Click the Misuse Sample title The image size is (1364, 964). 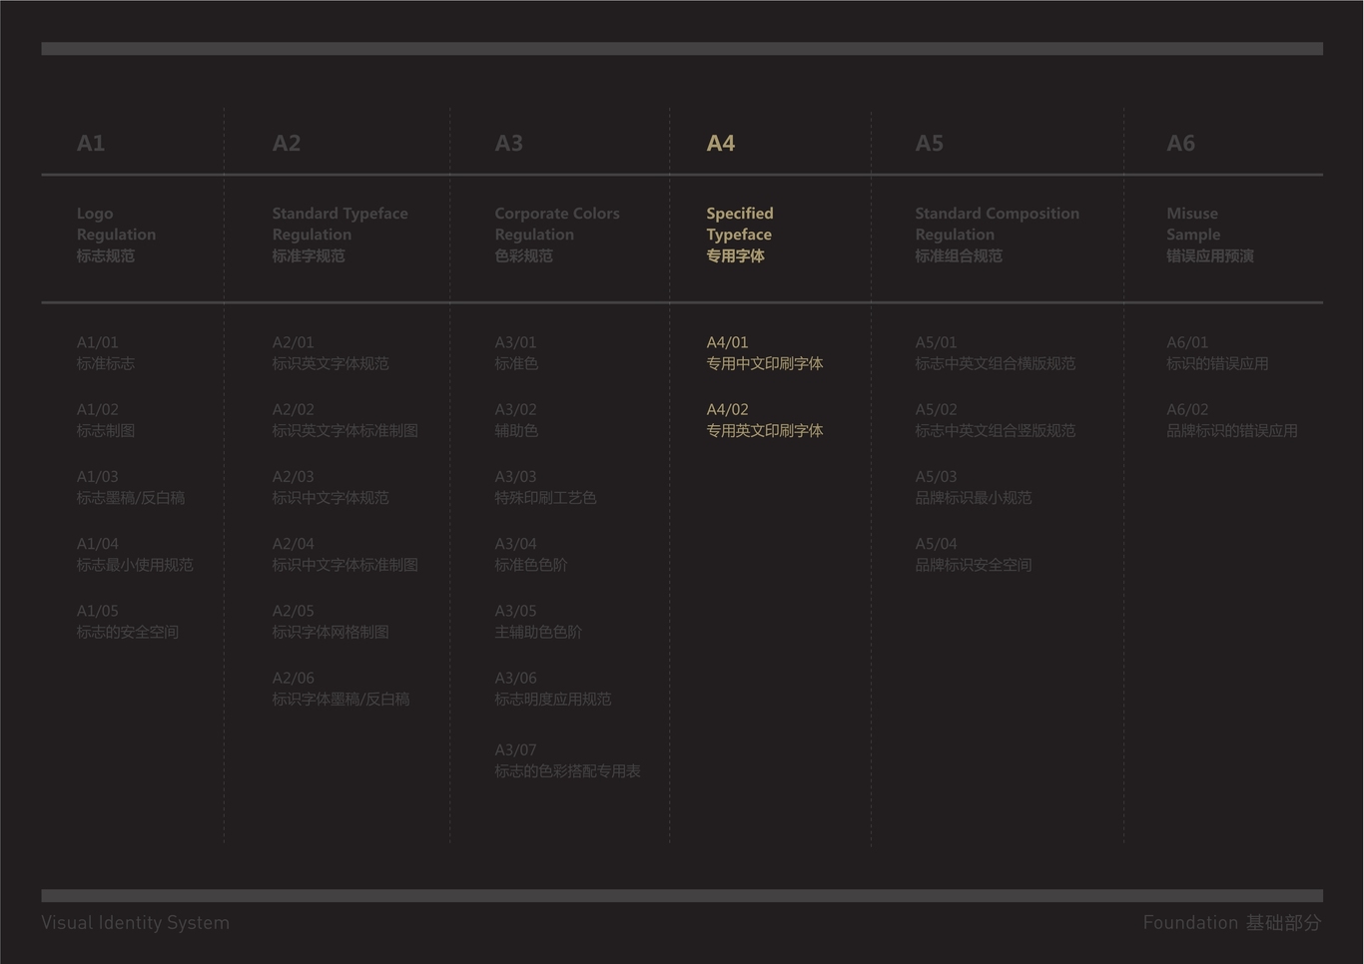(1210, 235)
